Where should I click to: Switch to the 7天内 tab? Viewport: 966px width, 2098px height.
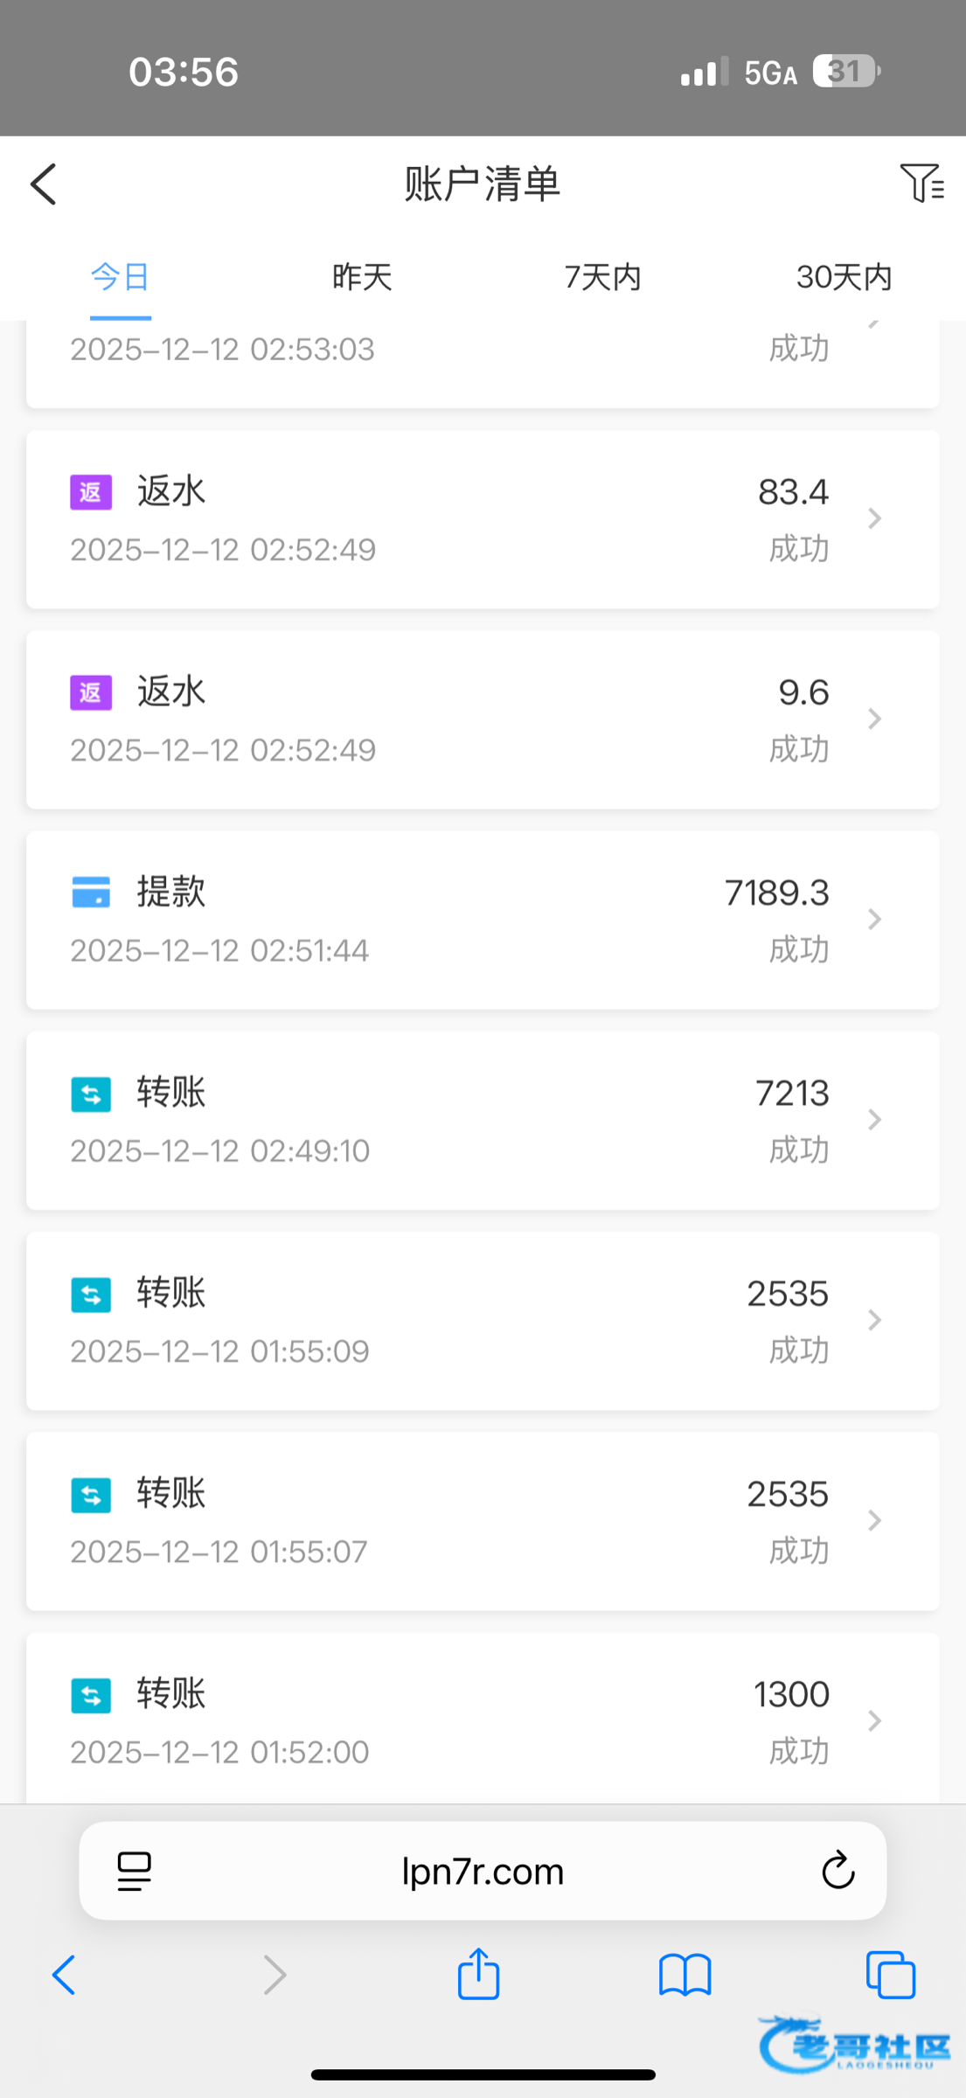603,277
